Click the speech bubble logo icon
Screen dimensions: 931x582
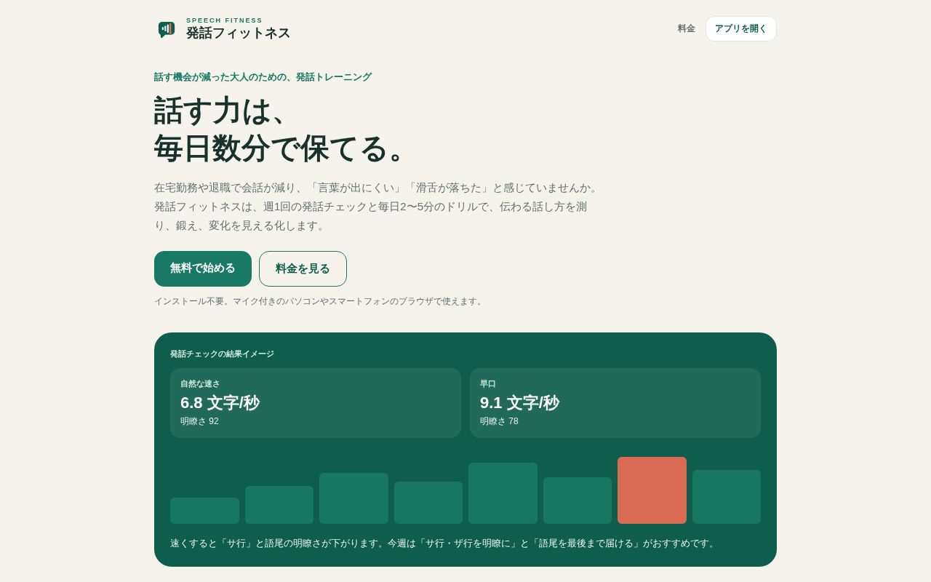click(x=167, y=29)
